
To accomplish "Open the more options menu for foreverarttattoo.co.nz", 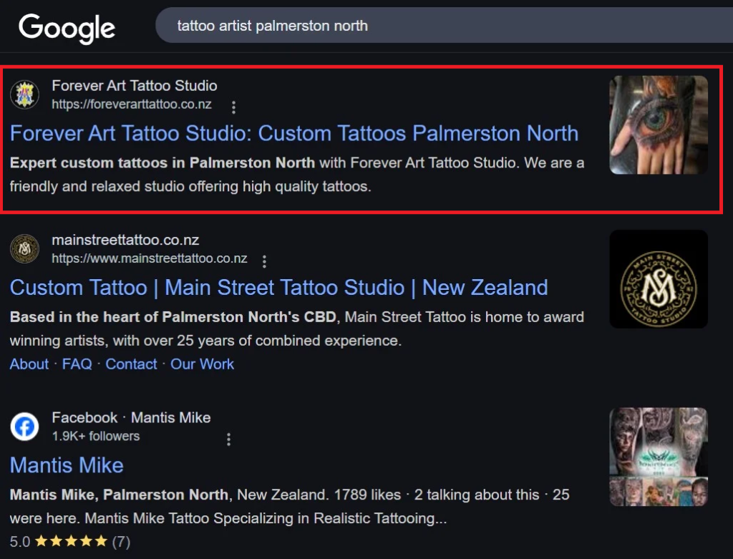I will tap(234, 107).
